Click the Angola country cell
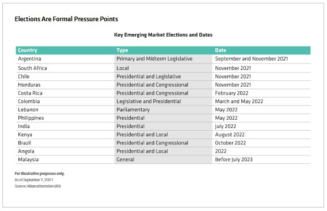 [26, 151]
